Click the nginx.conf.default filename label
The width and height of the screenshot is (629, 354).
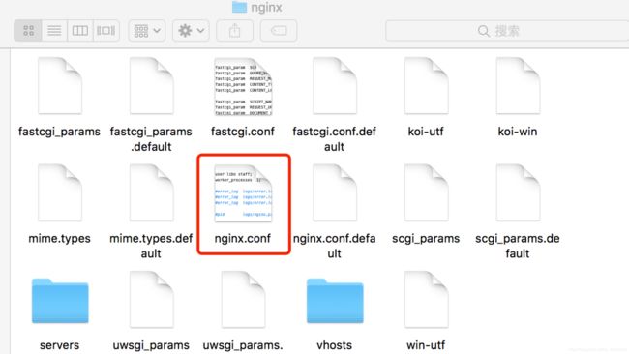334,247
